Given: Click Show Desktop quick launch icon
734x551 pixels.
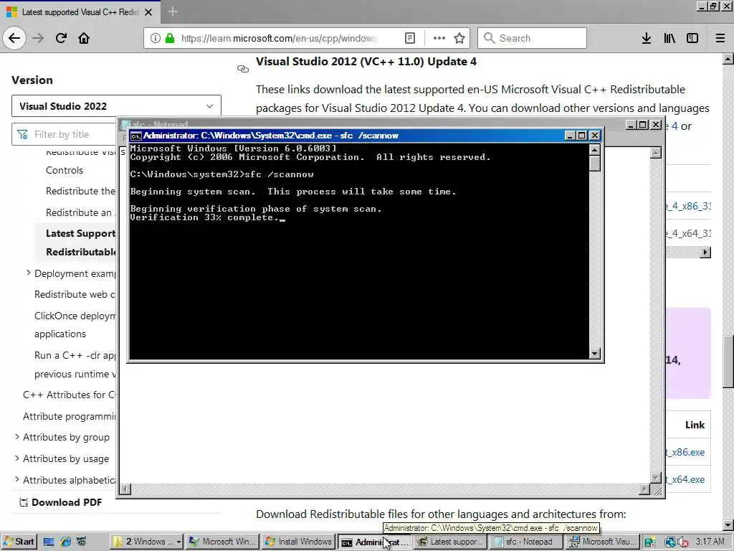Looking at the screenshot, I should point(49,542).
